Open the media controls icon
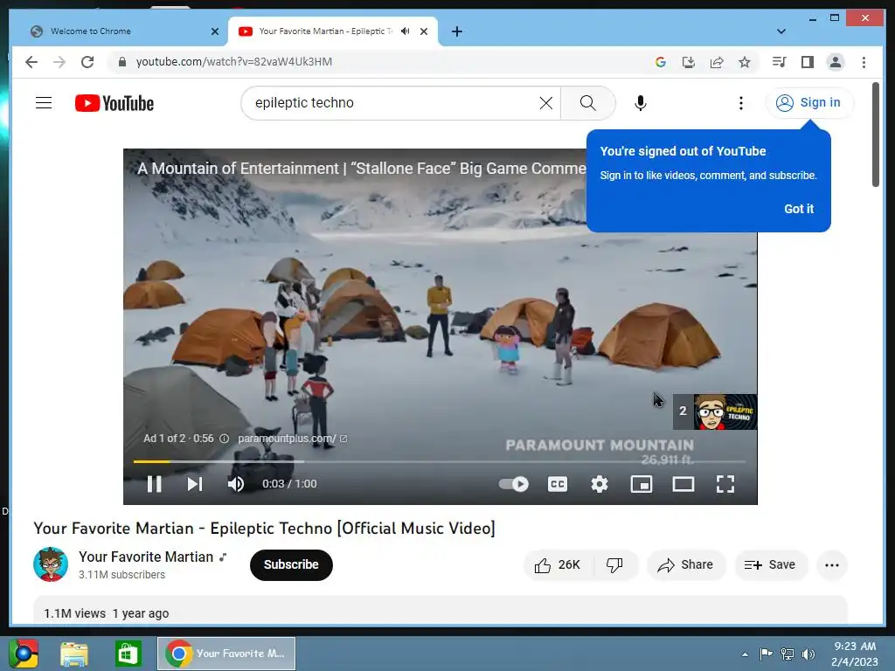The image size is (895, 671). 779,62
